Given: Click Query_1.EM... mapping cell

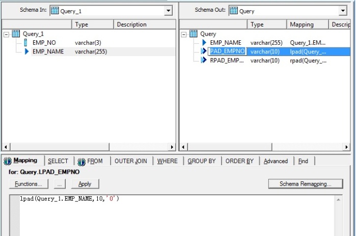Looking at the screenshot, I should click(308, 43).
